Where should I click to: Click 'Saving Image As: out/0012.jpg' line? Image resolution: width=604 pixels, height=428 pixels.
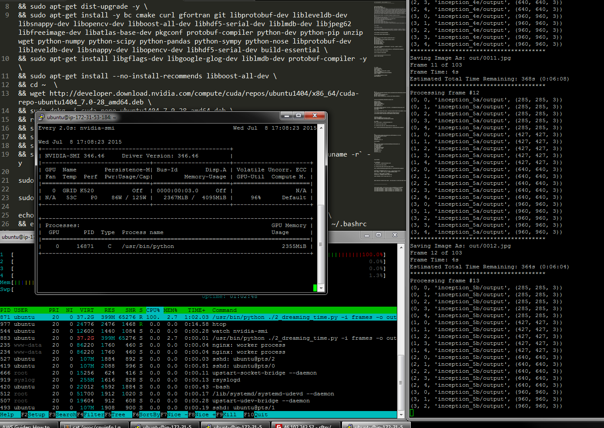coord(460,246)
